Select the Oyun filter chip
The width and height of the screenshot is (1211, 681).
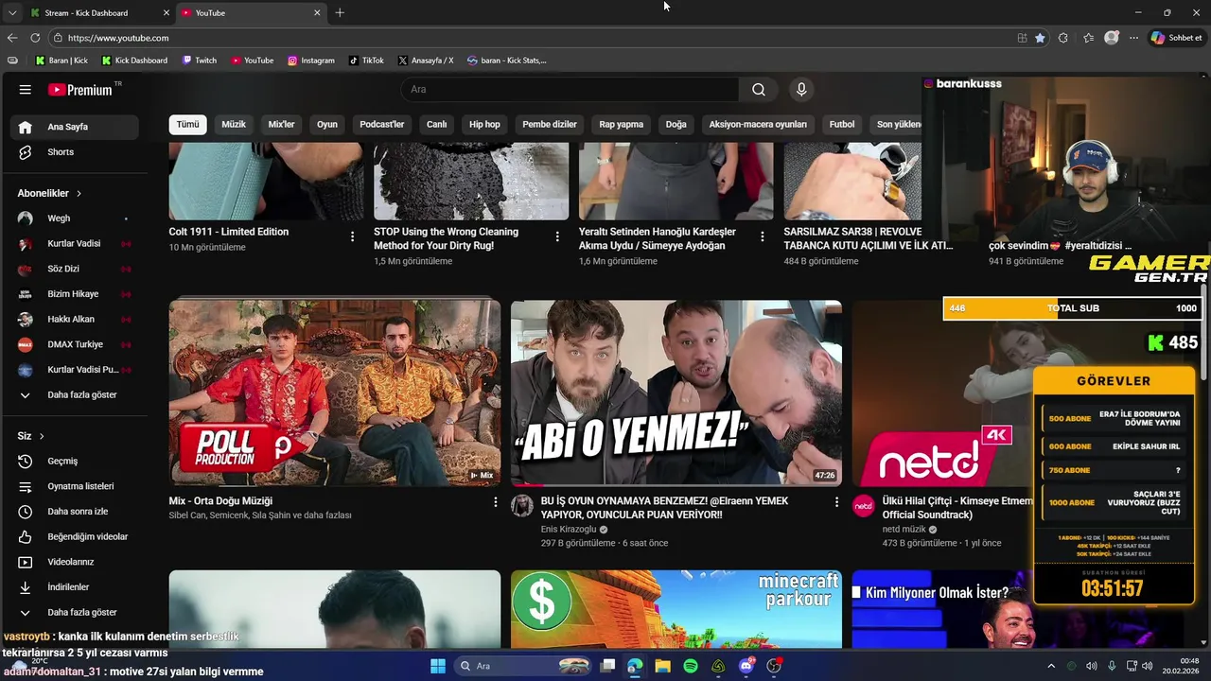(x=327, y=125)
